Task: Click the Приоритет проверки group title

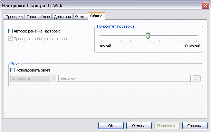Action: tap(115, 26)
